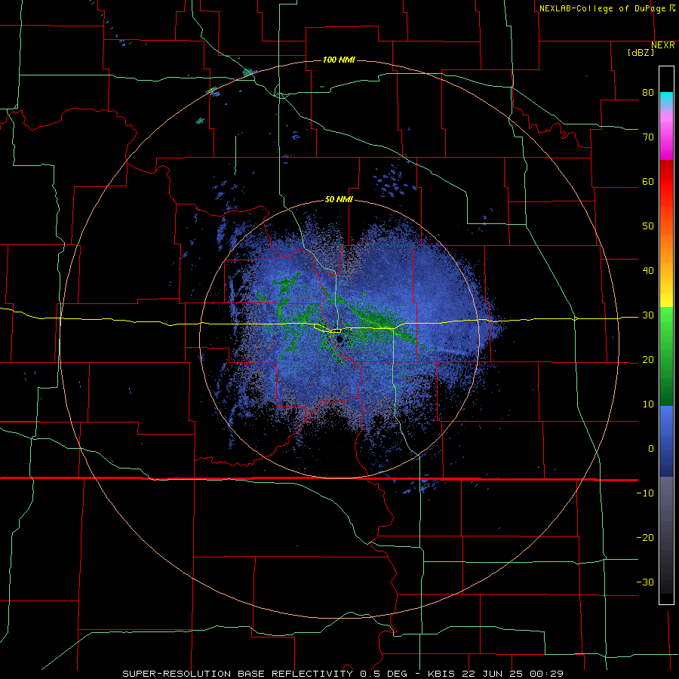Click the -10 value on dBZ scale
679x679 pixels.
coord(645,493)
